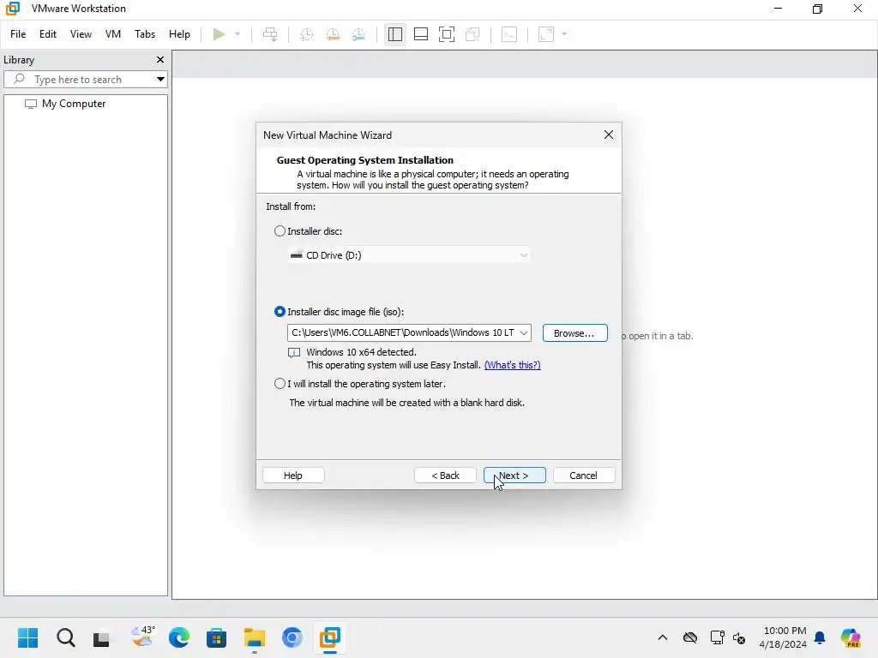Click the Next > button
Image resolution: width=878 pixels, height=658 pixels.
(x=514, y=476)
